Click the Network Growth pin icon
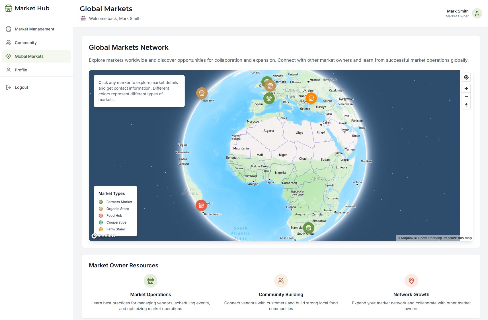 point(411,281)
